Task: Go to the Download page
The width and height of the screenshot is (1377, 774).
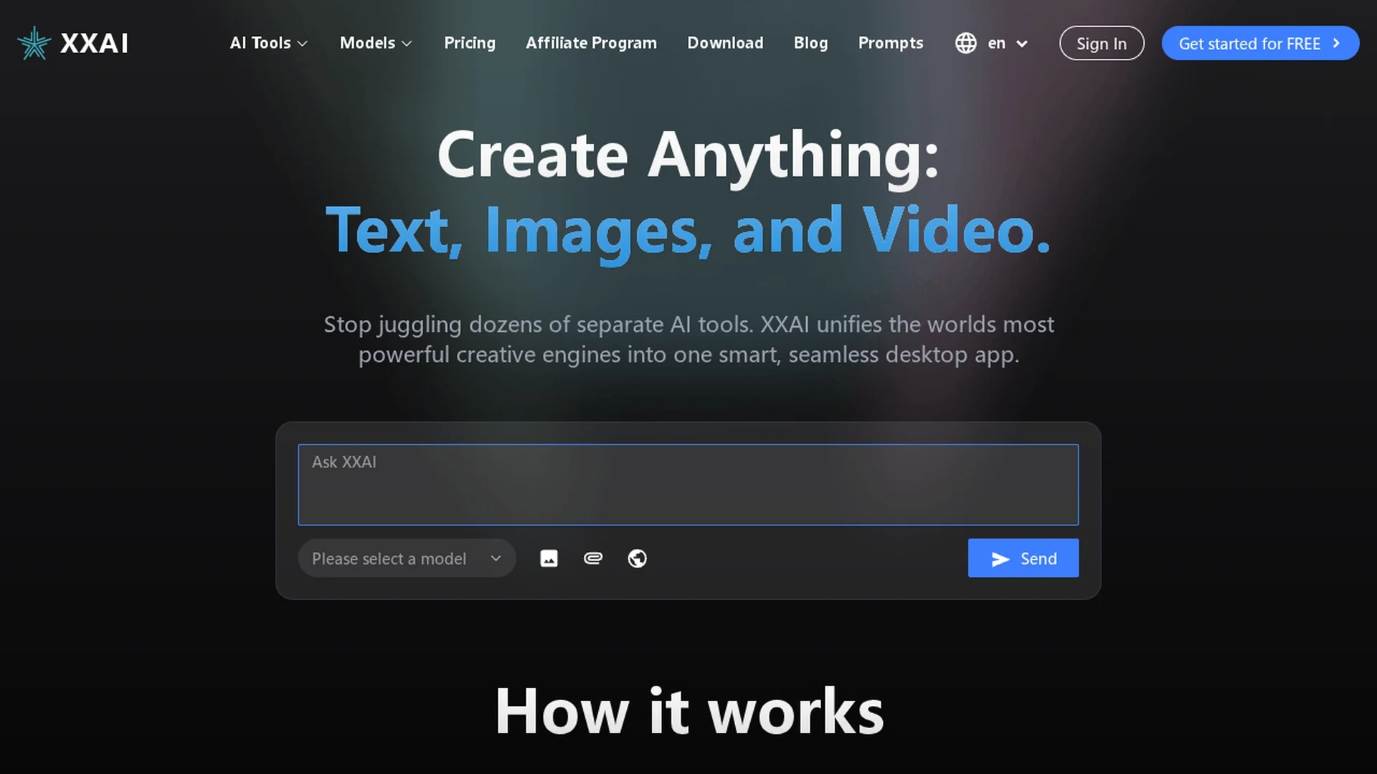Action: pos(725,43)
